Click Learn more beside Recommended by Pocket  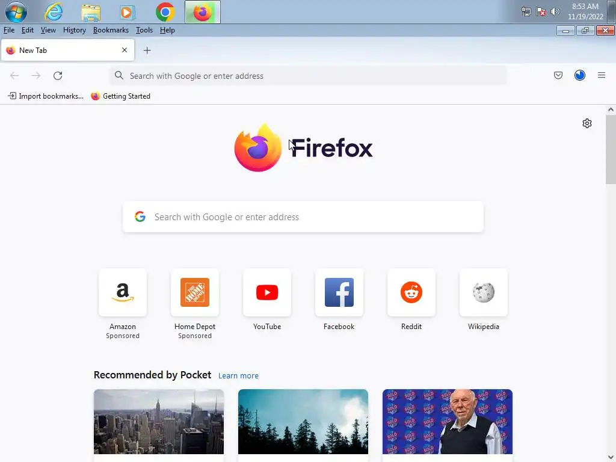click(x=238, y=376)
